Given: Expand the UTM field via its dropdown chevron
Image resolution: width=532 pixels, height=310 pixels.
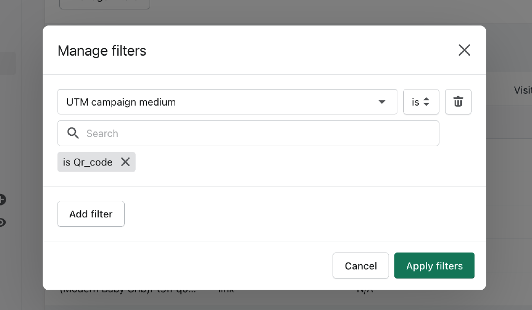Looking at the screenshot, I should click(382, 102).
